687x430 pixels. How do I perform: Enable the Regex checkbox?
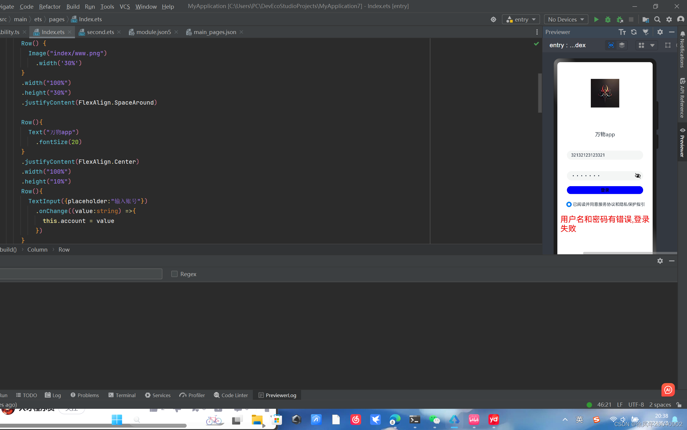pyautogui.click(x=174, y=274)
